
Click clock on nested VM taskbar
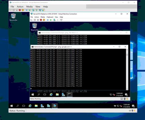[119, 95]
